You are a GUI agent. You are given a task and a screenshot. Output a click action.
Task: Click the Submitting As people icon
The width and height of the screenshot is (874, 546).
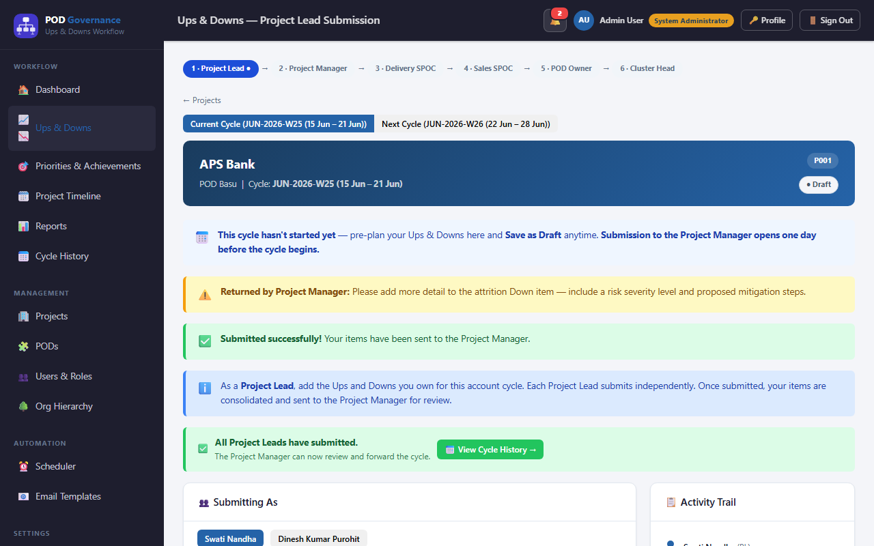coord(203,503)
